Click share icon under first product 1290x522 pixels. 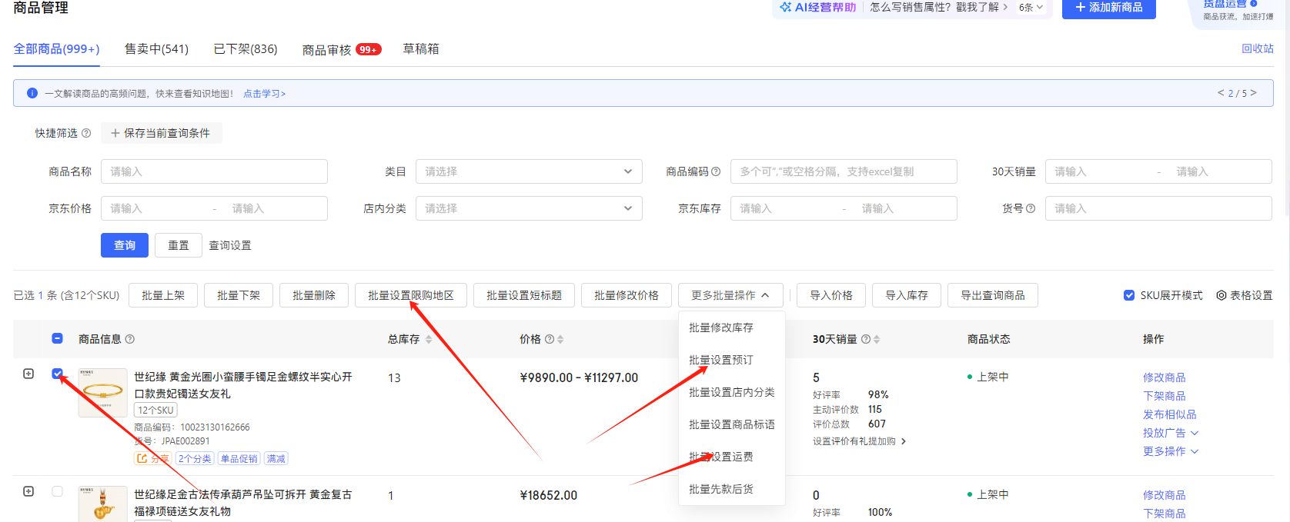[x=142, y=458]
